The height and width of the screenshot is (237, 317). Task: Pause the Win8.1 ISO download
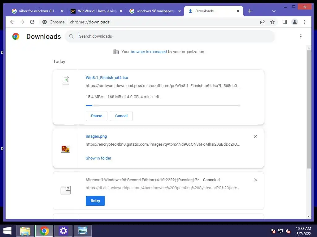tap(97, 116)
